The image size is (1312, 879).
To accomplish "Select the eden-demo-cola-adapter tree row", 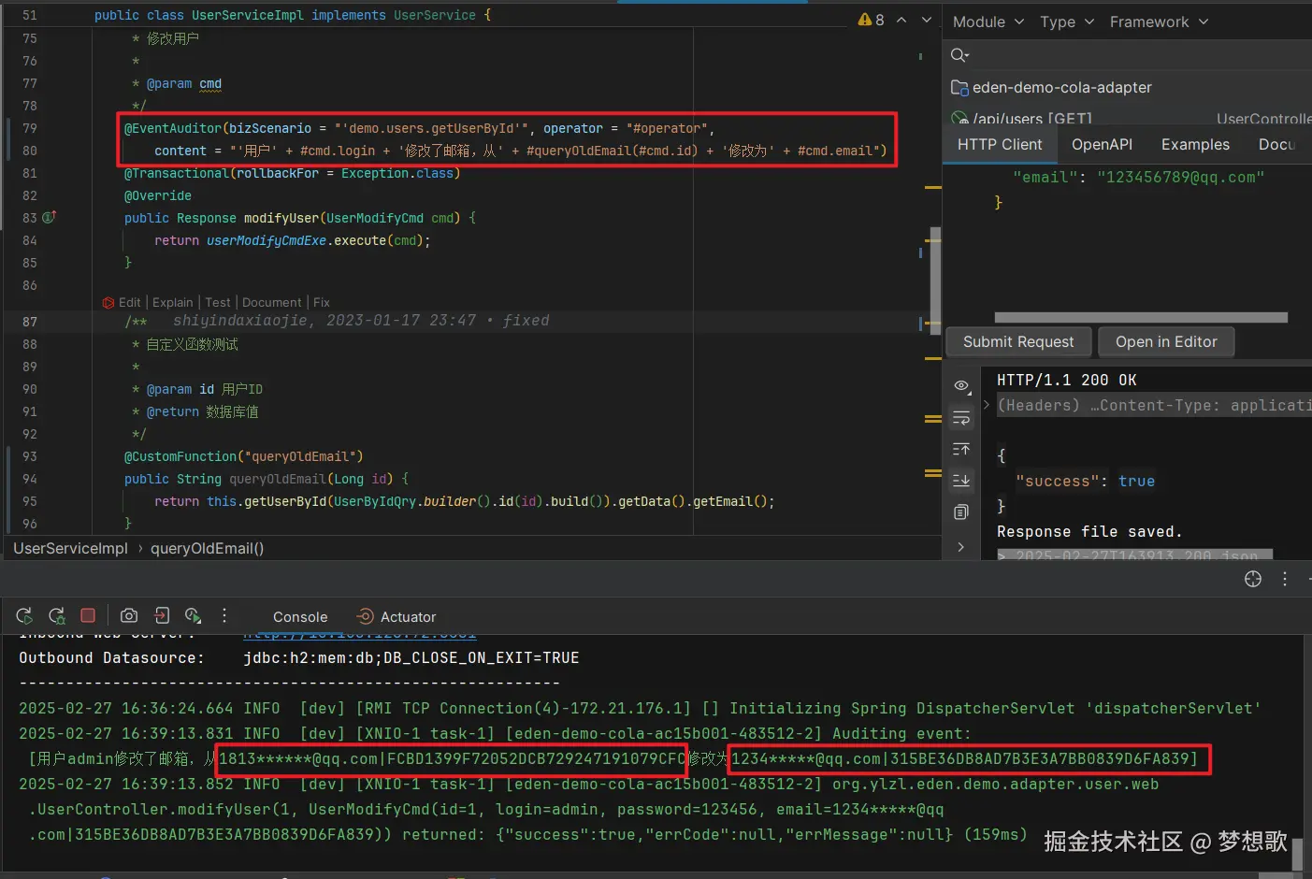I will 1127,87.
